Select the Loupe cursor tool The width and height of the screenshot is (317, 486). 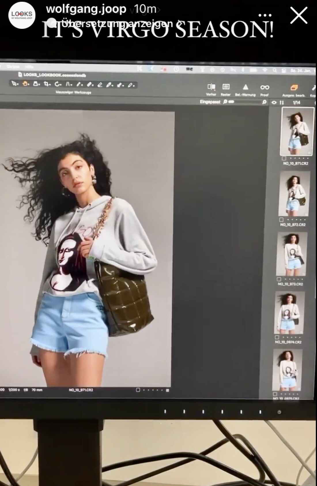(37, 84)
